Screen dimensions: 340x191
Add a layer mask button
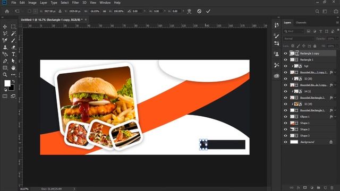(x=305, y=187)
